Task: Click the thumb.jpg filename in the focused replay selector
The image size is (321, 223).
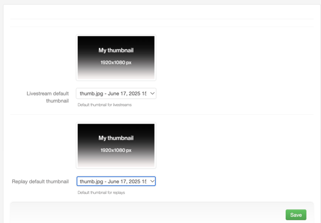Action: coord(91,181)
